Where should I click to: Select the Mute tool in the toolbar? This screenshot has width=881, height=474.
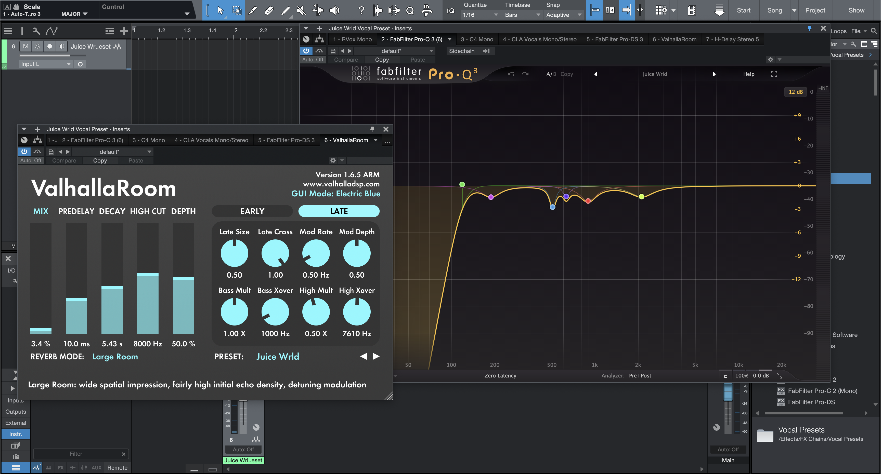coord(301,10)
